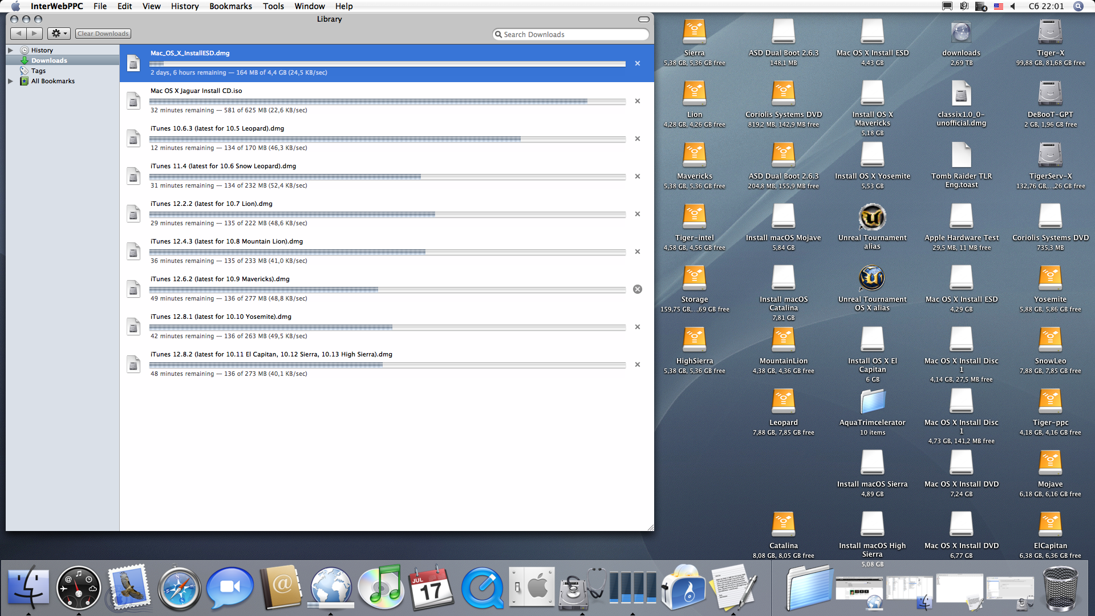1095x616 pixels.
Task: Open the gear actions dropdown
Action: [x=59, y=34]
